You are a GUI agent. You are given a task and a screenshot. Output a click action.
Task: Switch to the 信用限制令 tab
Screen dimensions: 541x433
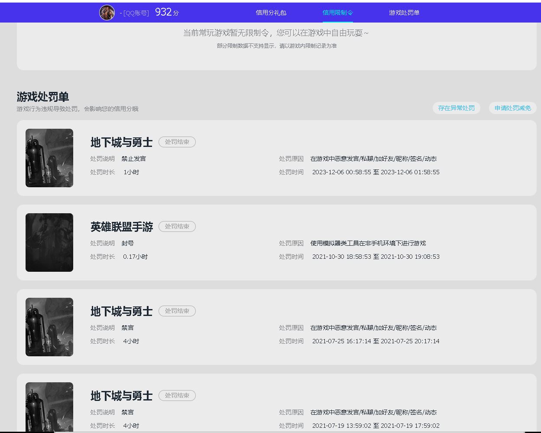click(337, 13)
